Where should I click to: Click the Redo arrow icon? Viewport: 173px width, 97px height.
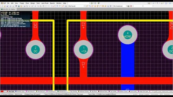[x=60, y=6]
